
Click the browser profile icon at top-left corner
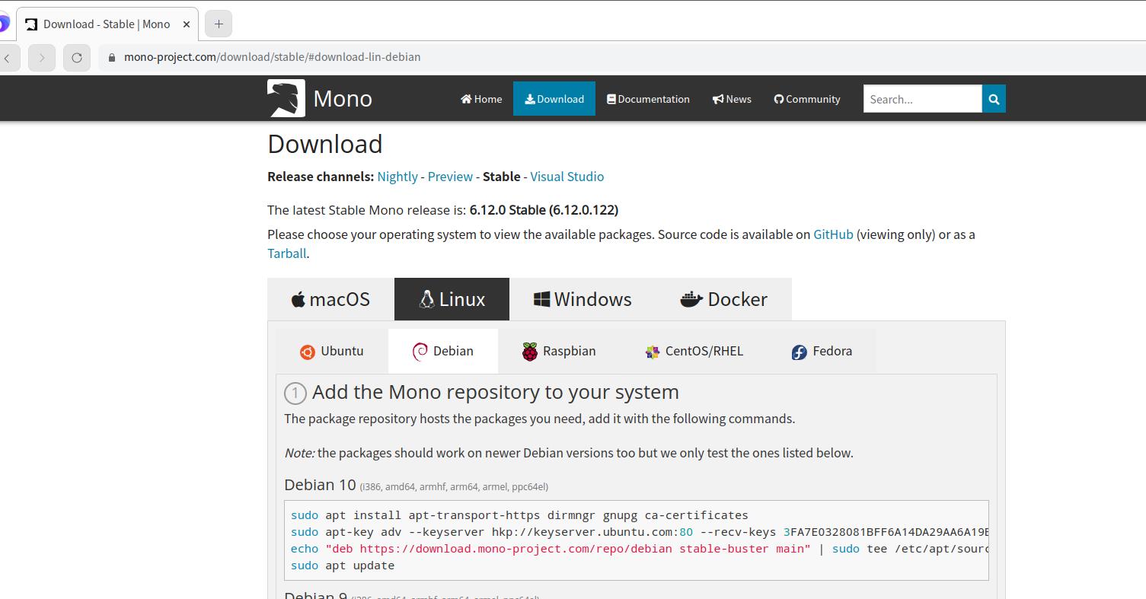coord(3,24)
